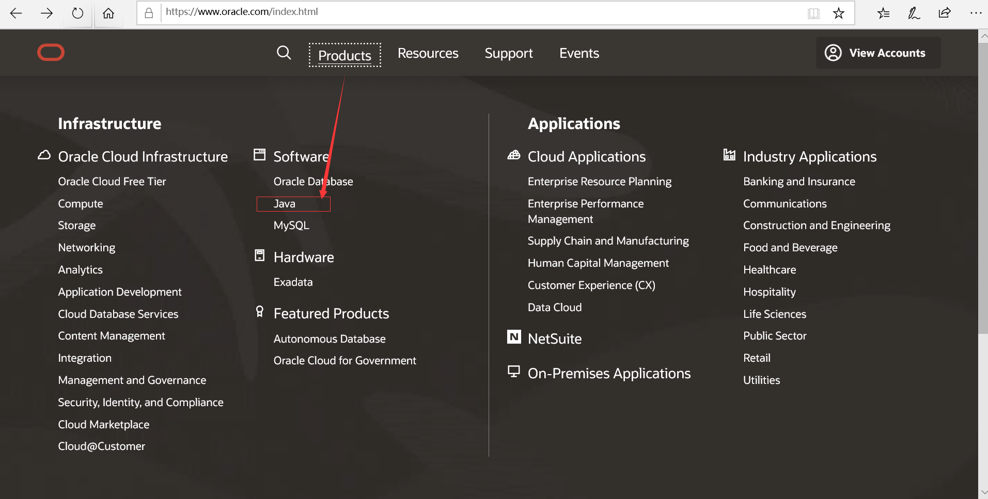The height and width of the screenshot is (499, 988).
Task: Open the Resources menu
Action: [428, 53]
